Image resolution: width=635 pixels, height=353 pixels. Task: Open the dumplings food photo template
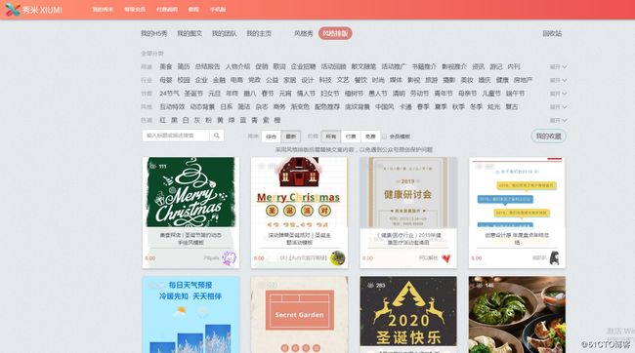[x=517, y=315]
